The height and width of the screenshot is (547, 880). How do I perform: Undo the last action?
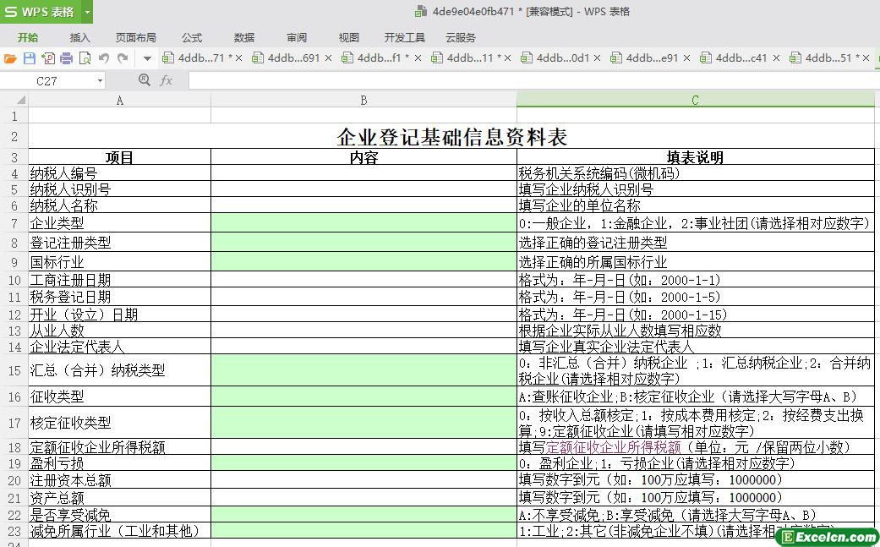104,58
